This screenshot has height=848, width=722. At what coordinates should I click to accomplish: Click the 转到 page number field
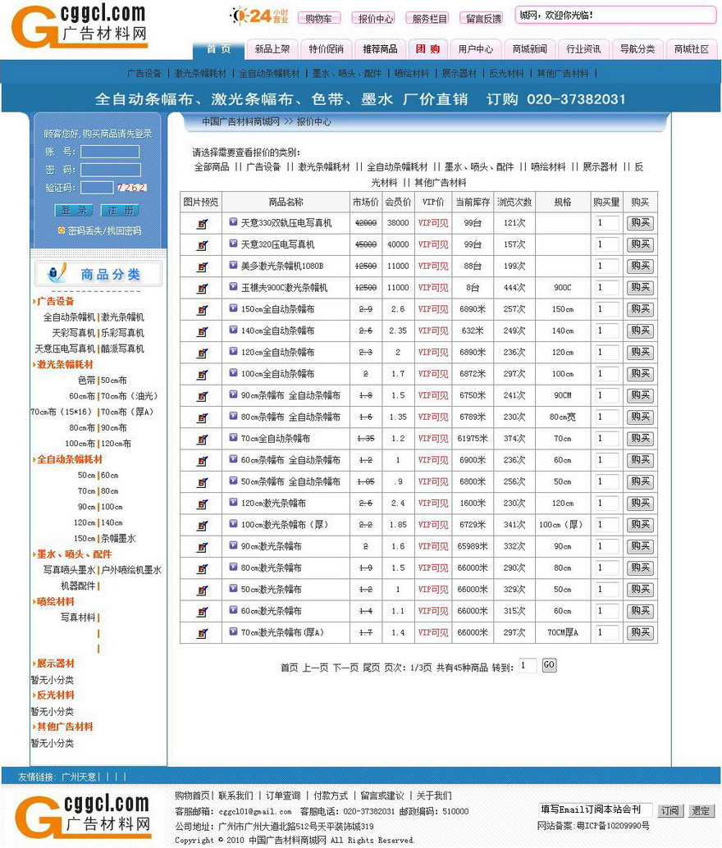(x=528, y=666)
